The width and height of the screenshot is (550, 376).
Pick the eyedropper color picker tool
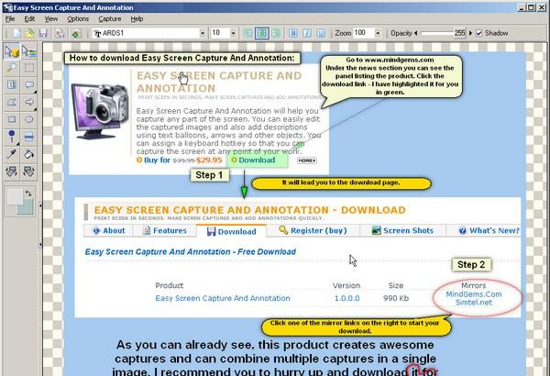[12, 154]
